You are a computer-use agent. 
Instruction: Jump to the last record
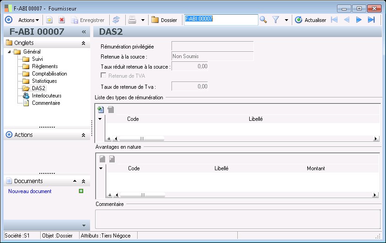coord(371,20)
